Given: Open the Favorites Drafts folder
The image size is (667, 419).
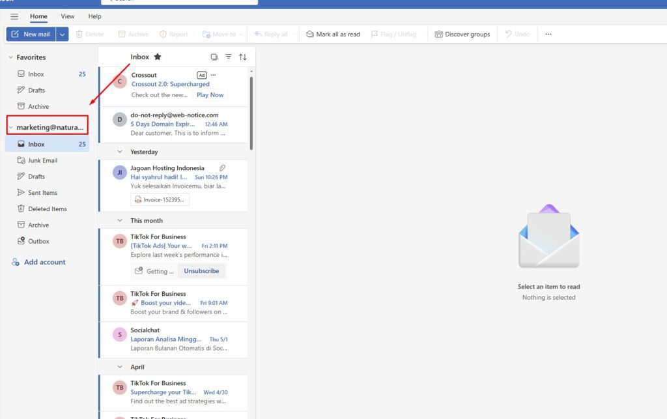Looking at the screenshot, I should tap(47, 90).
